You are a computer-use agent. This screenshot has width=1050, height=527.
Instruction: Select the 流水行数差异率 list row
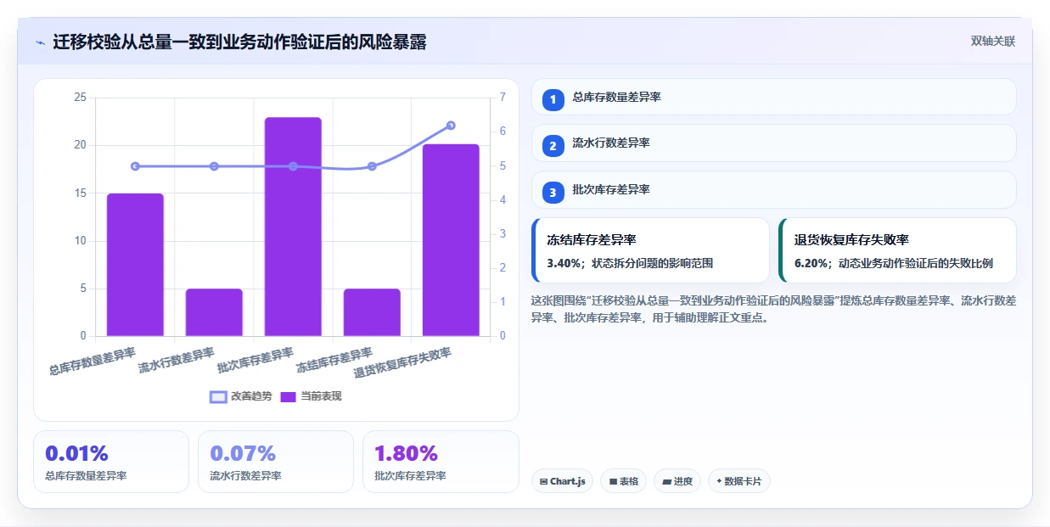[773, 143]
